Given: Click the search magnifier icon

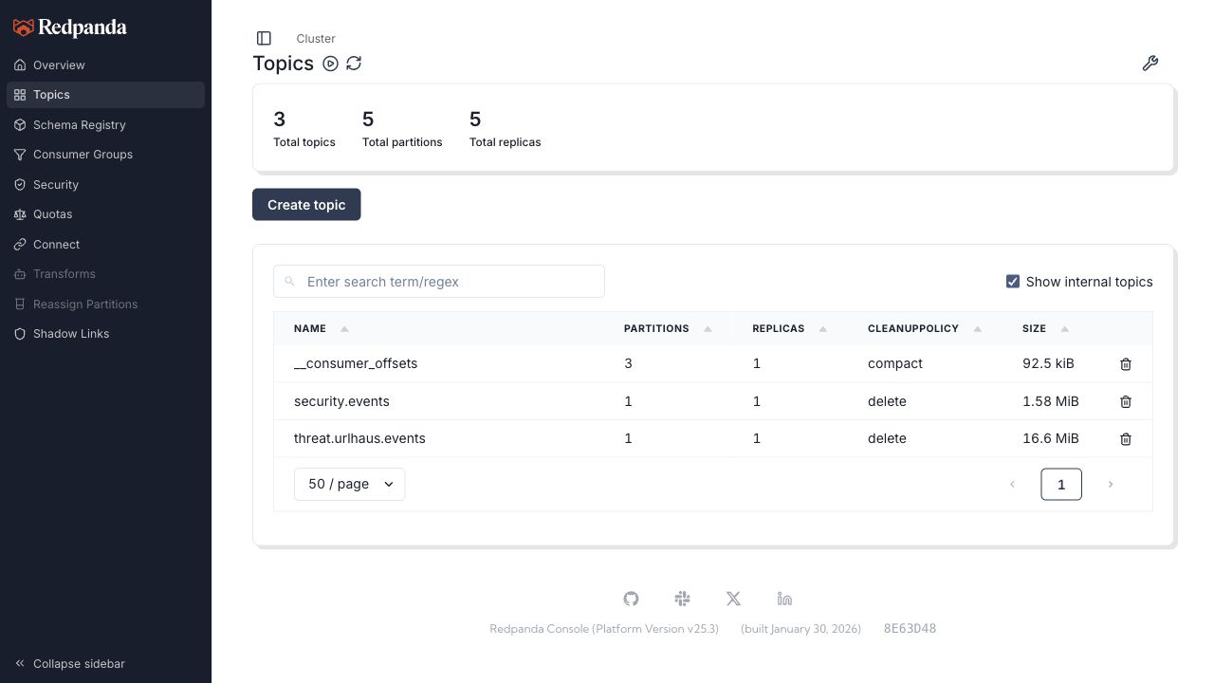Looking at the screenshot, I should (x=290, y=282).
